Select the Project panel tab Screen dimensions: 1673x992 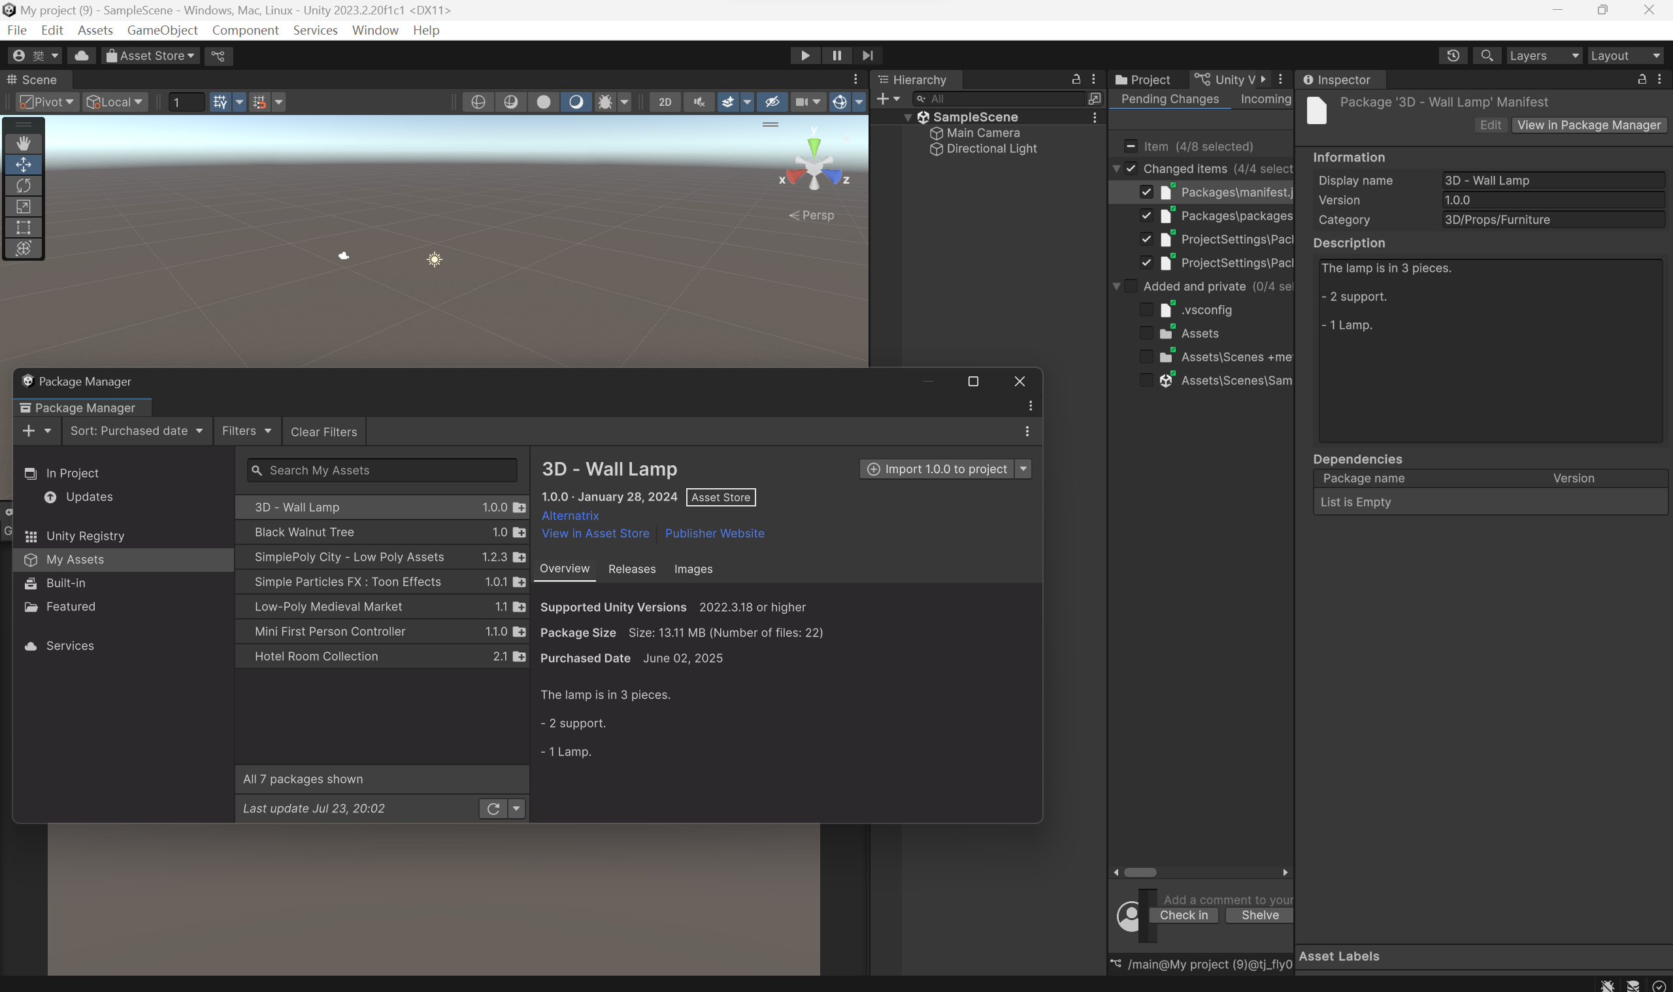[1144, 80]
